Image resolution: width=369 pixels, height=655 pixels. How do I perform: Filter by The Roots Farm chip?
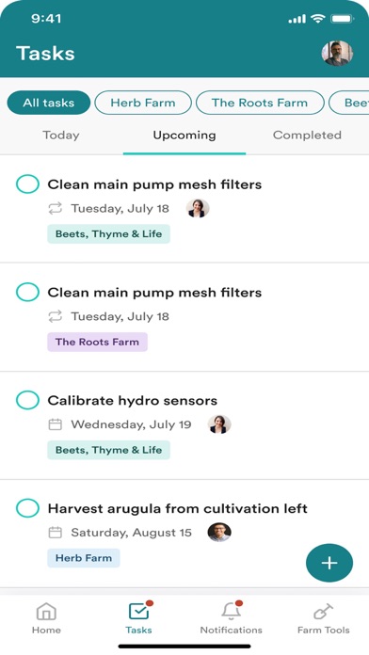[260, 103]
